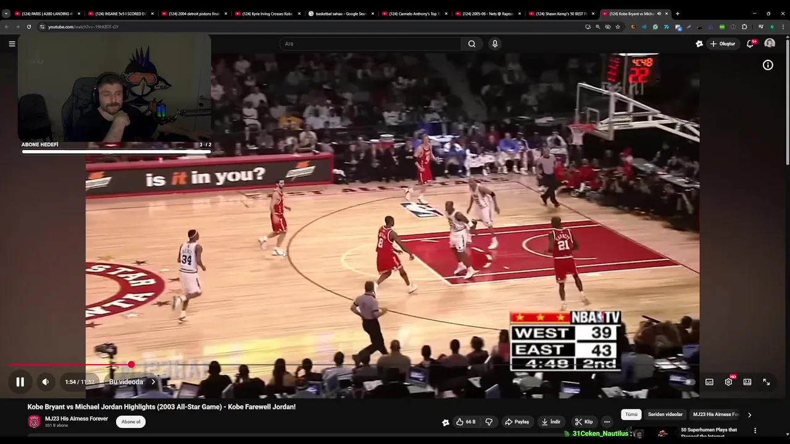This screenshot has width=790, height=444.
Task: Mute audio on the Kobe Bryant tab
Action: click(659, 14)
